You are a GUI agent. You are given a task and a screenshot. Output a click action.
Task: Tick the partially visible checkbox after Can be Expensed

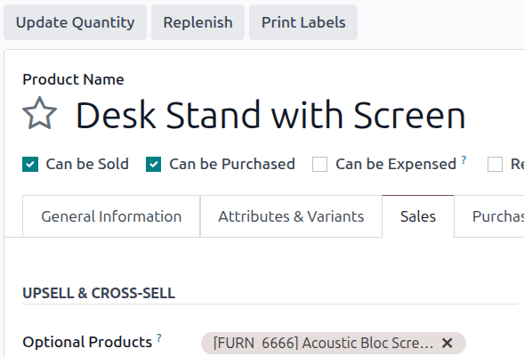pos(495,164)
